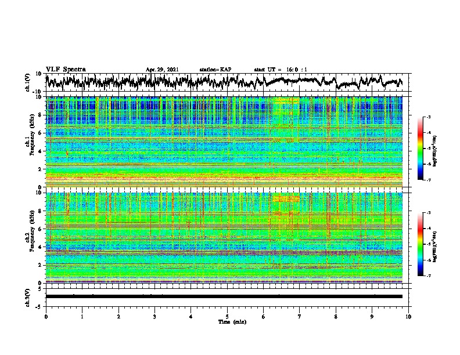This screenshot has height=355, width=460.
Task: Click the 'start UT = 16:0 :1' text
Action: [x=281, y=70]
